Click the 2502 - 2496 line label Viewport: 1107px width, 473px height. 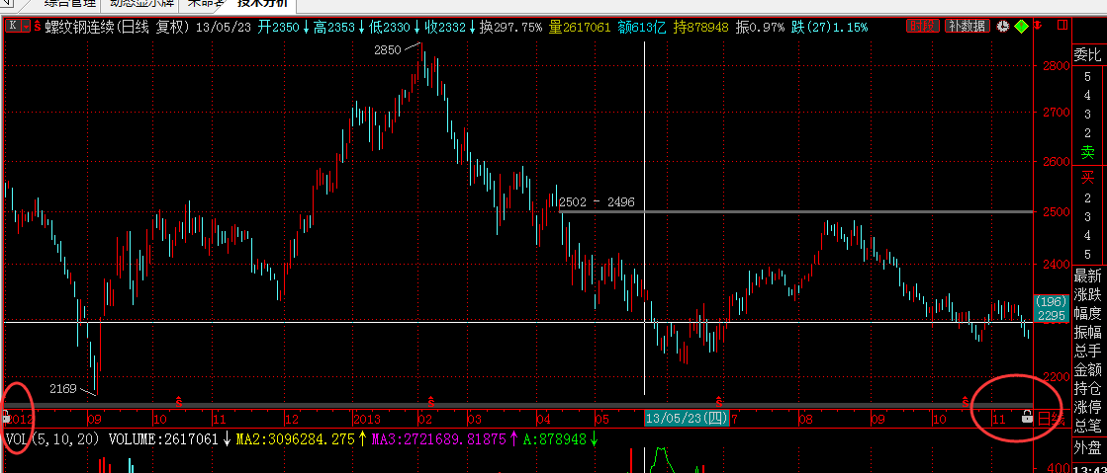[x=597, y=202]
